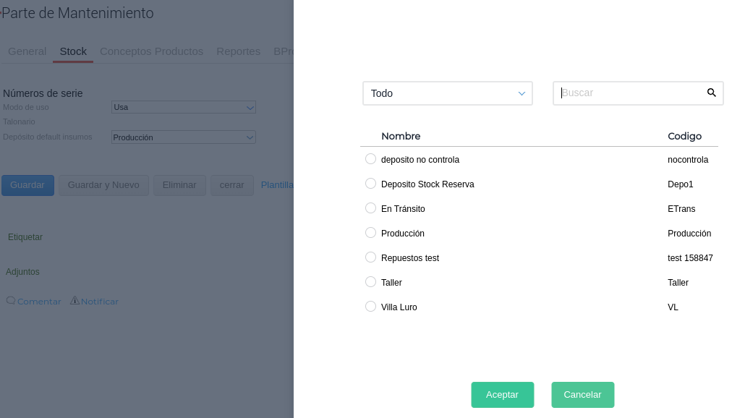Click the Buscar search field

click(x=629, y=93)
